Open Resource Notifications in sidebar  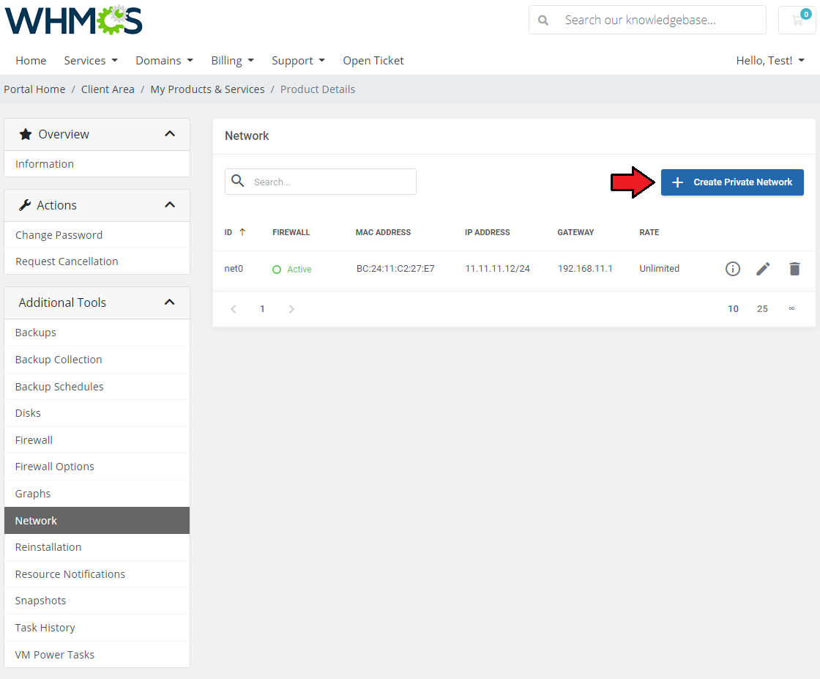(97, 574)
